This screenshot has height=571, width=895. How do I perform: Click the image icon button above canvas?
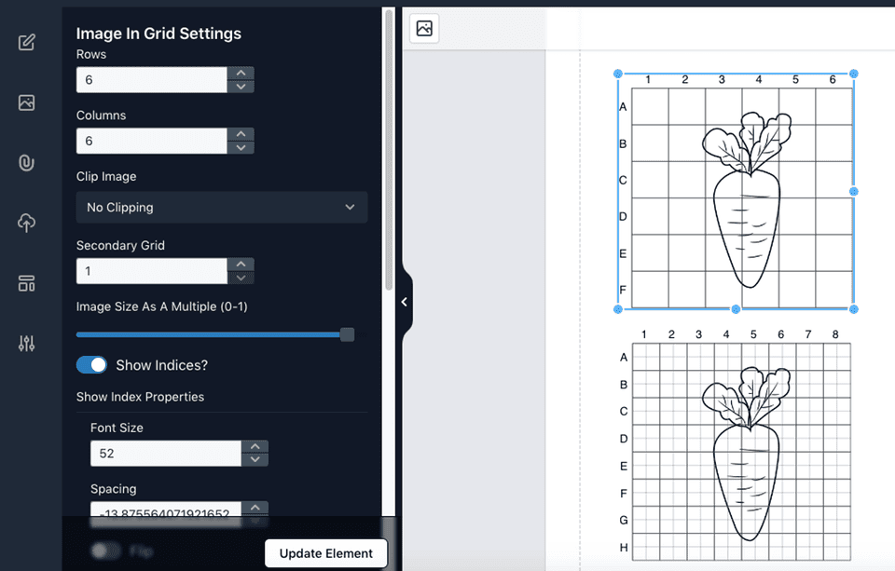click(x=424, y=28)
